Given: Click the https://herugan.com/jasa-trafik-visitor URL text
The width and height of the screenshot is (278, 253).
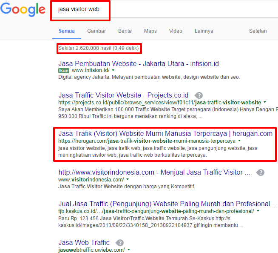Looking at the screenshot, I should coord(147,141).
